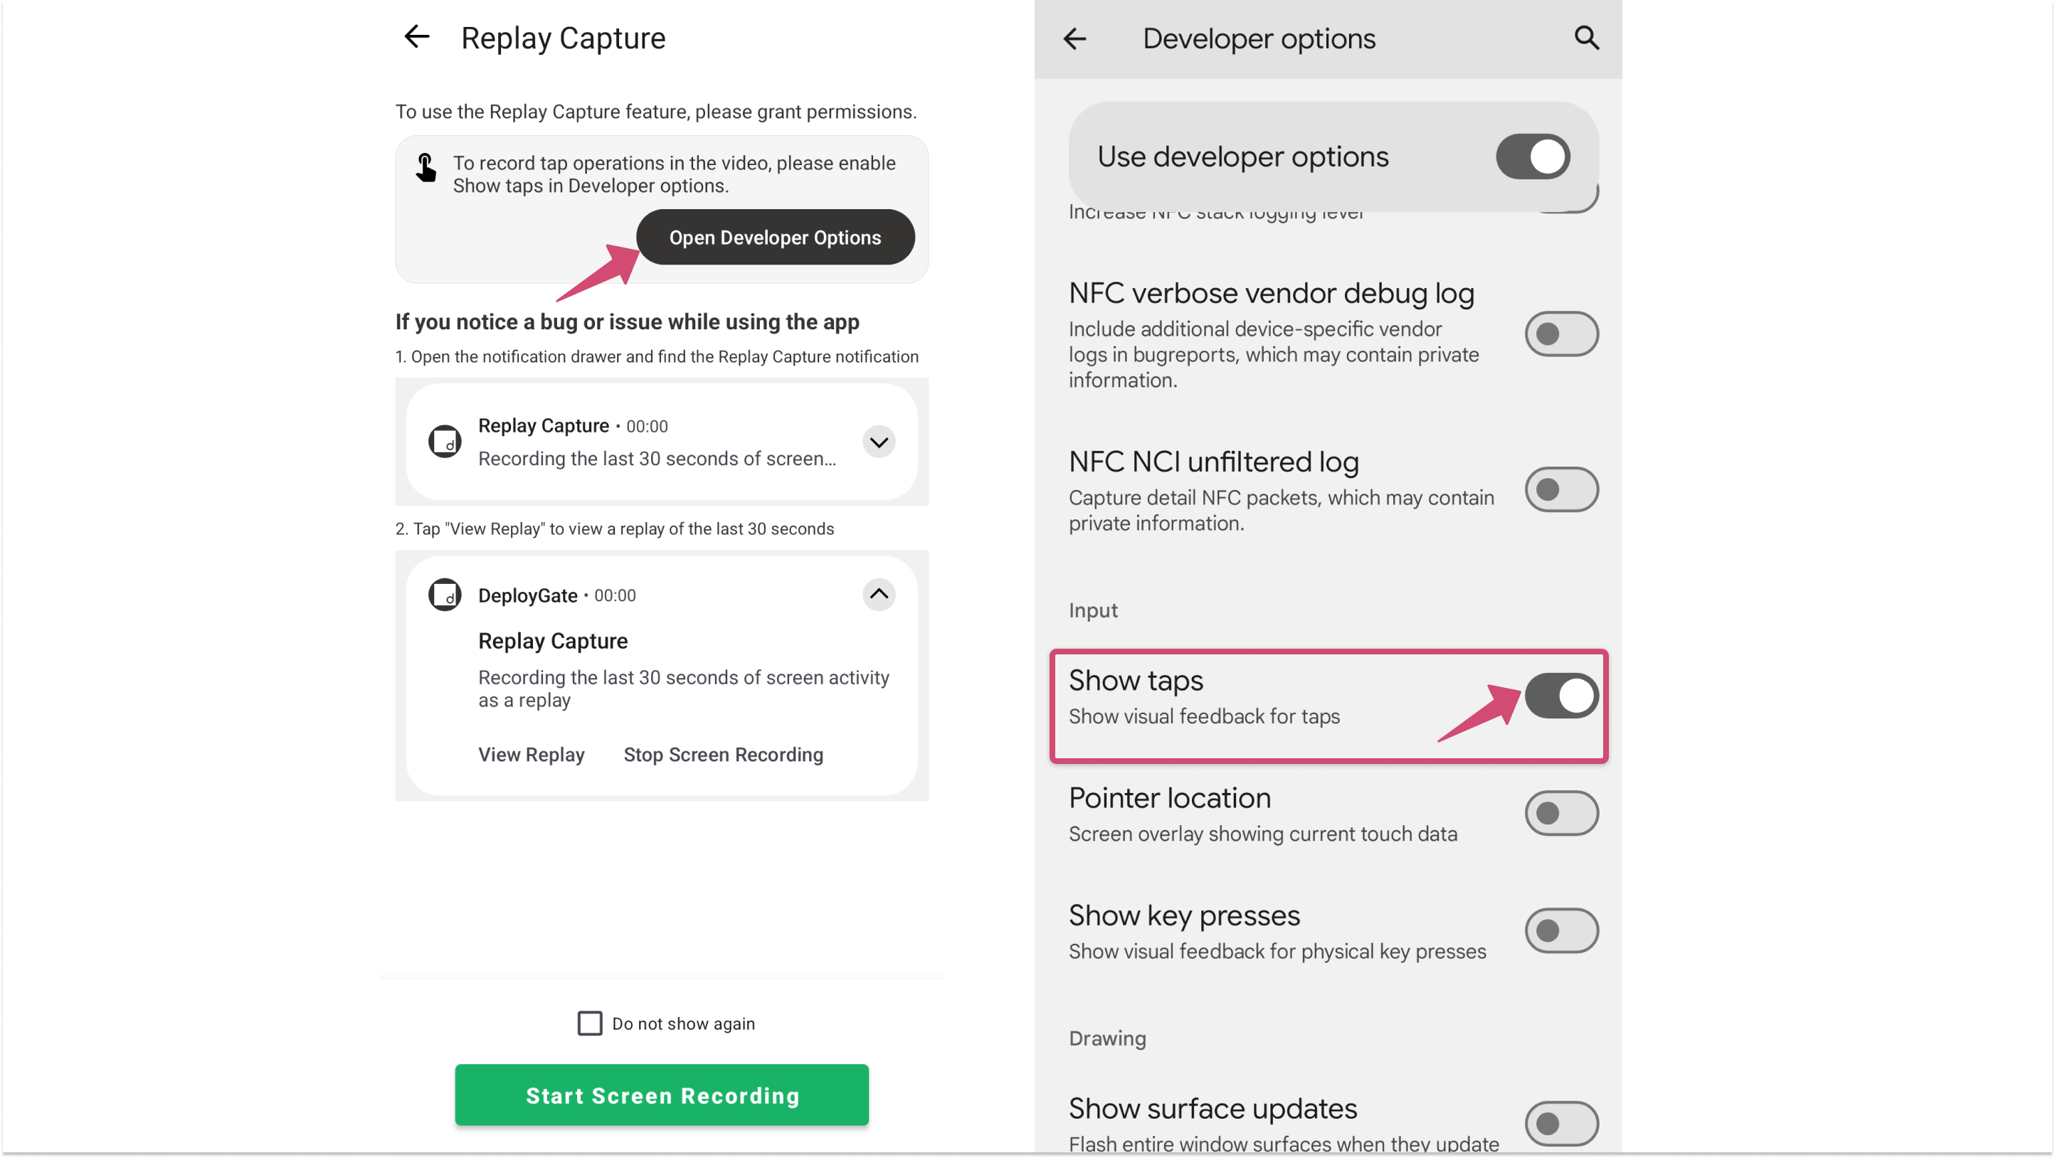Toggle the Show surface updates switch

tap(1560, 1124)
